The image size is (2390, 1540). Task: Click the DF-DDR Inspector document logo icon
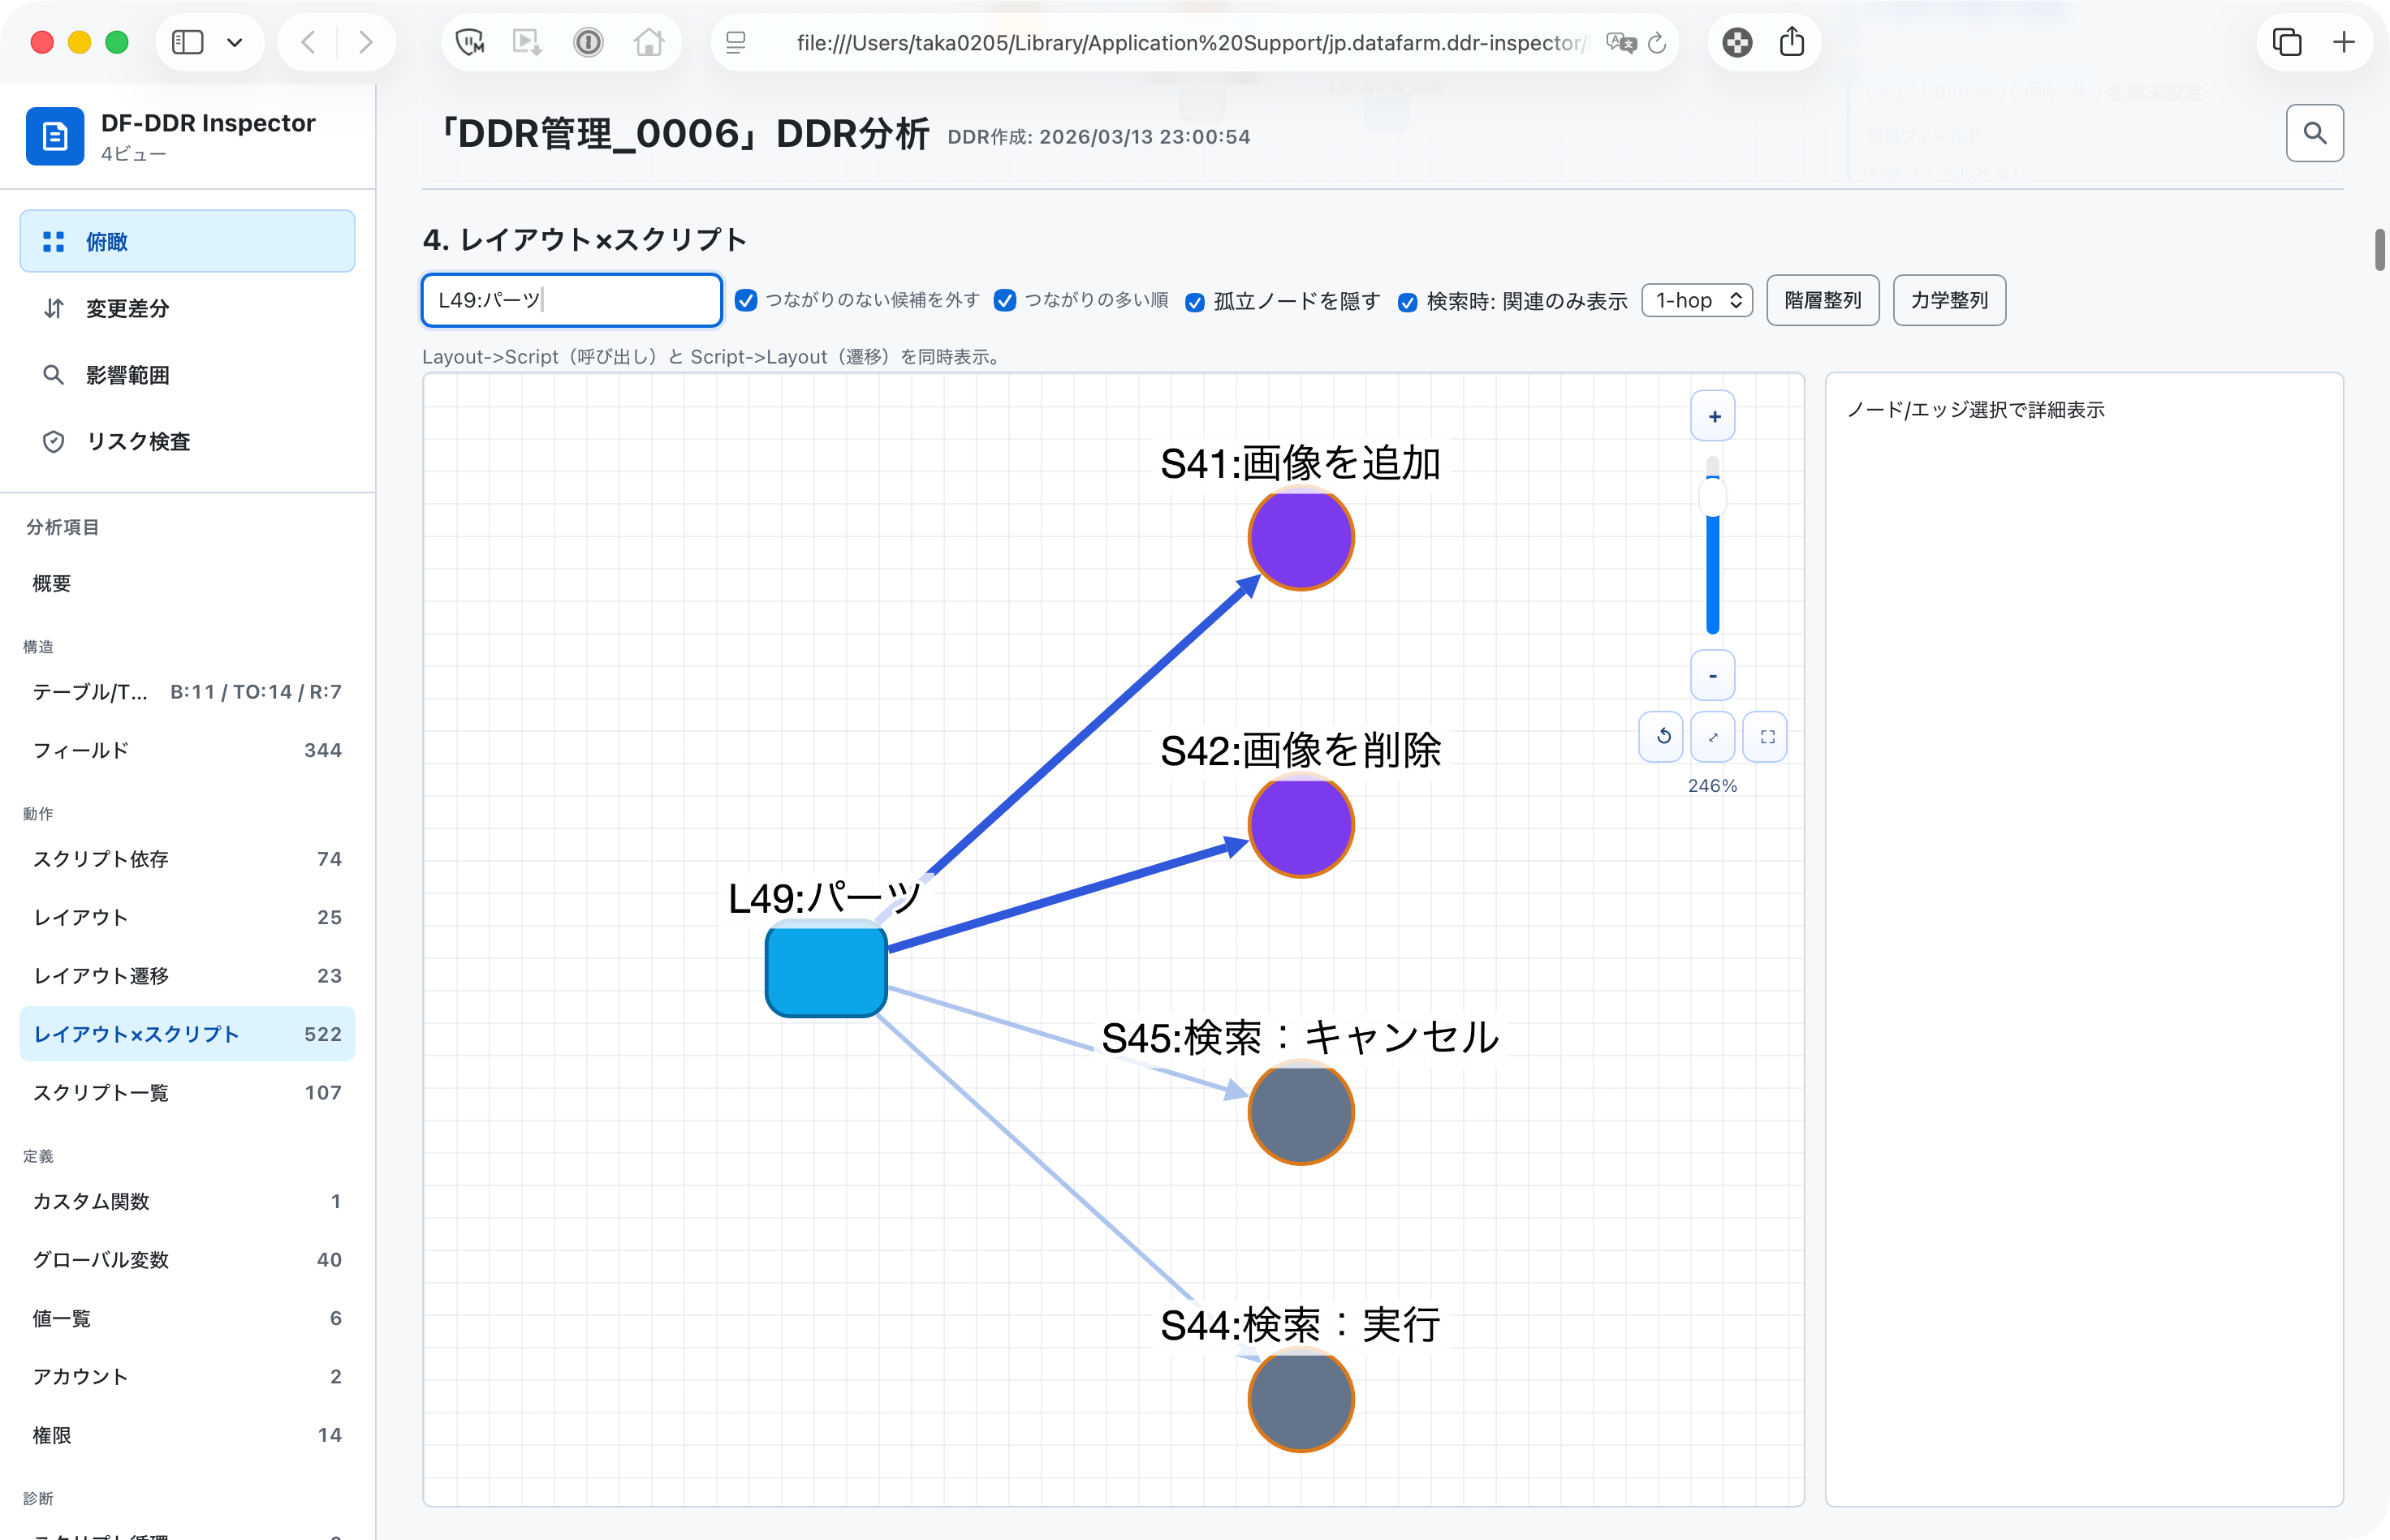(x=54, y=135)
